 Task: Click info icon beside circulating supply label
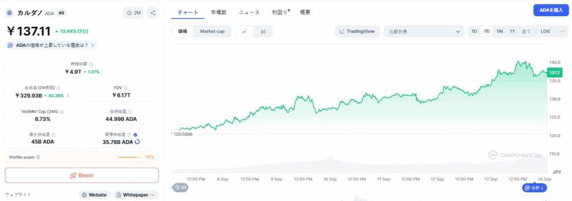130,135
